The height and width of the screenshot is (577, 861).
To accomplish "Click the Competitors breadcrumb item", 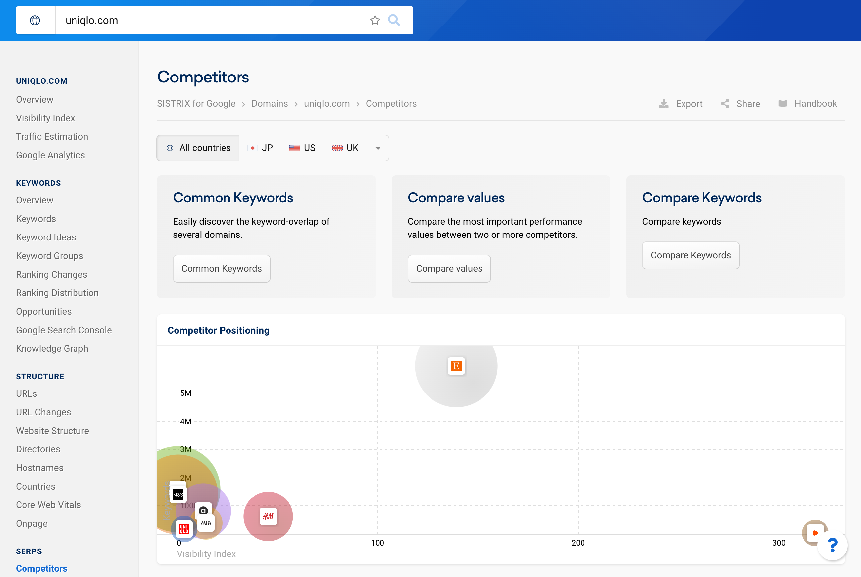I will click(391, 104).
